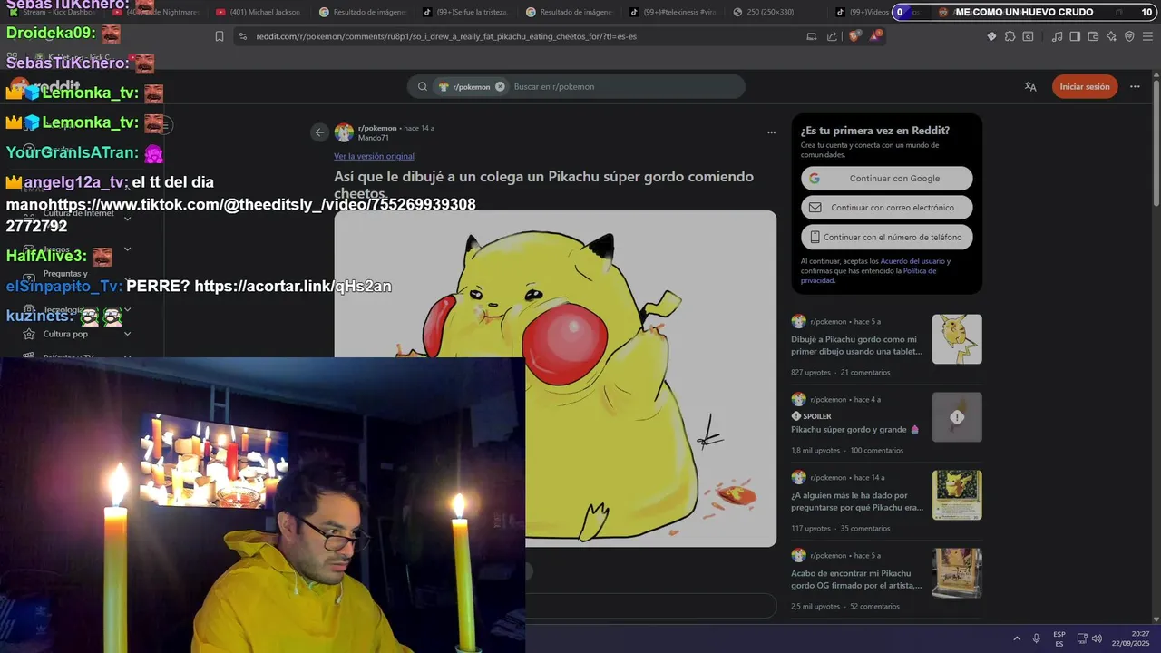Open the clock showing 20:27 22/09/2025

1132,638
